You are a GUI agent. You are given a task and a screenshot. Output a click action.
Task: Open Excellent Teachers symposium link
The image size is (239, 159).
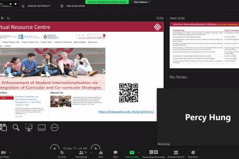(x=28, y=101)
